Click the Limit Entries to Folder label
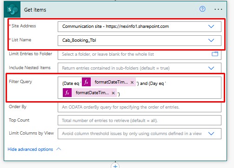The width and height of the screenshot is (234, 168). 30,54
